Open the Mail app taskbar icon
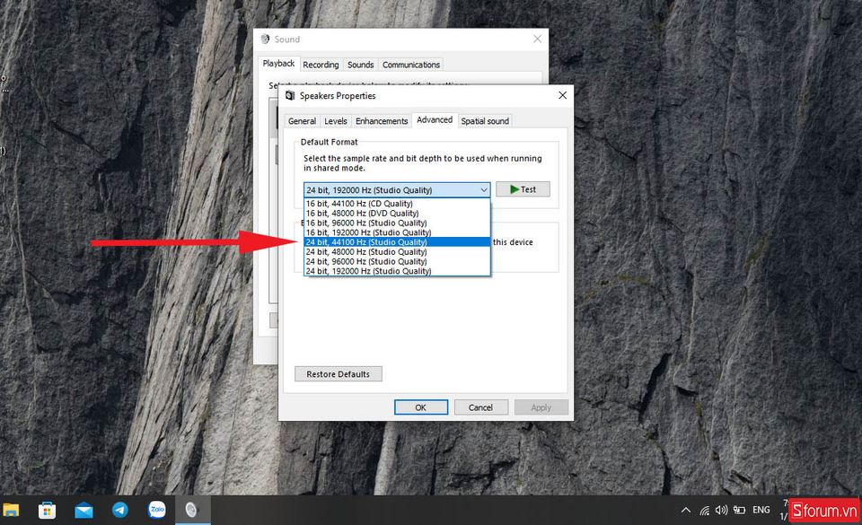Viewport: 862px width, 525px height. [x=84, y=510]
